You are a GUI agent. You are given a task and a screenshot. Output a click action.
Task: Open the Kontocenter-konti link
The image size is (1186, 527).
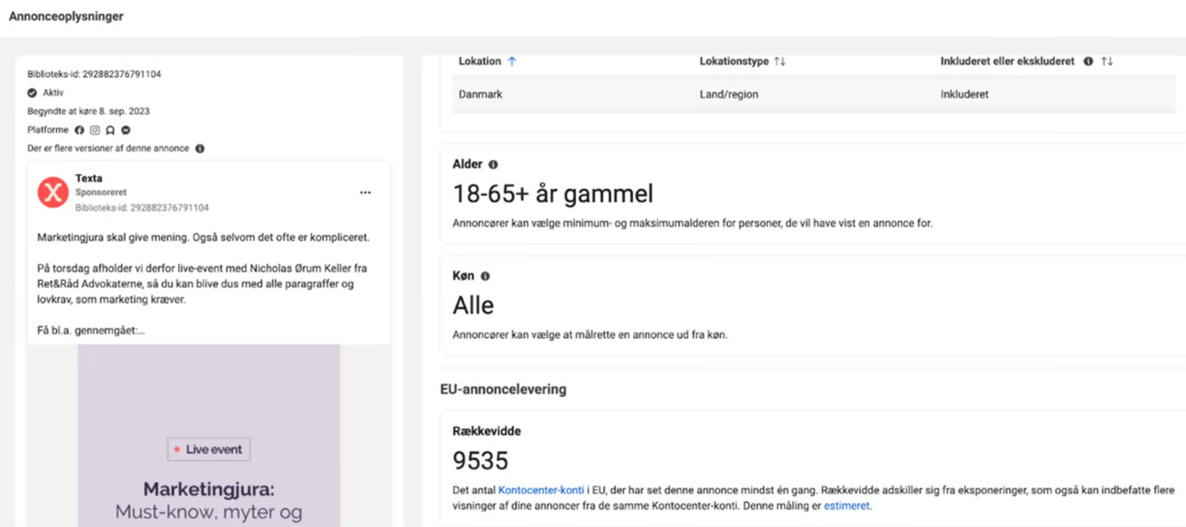point(541,490)
